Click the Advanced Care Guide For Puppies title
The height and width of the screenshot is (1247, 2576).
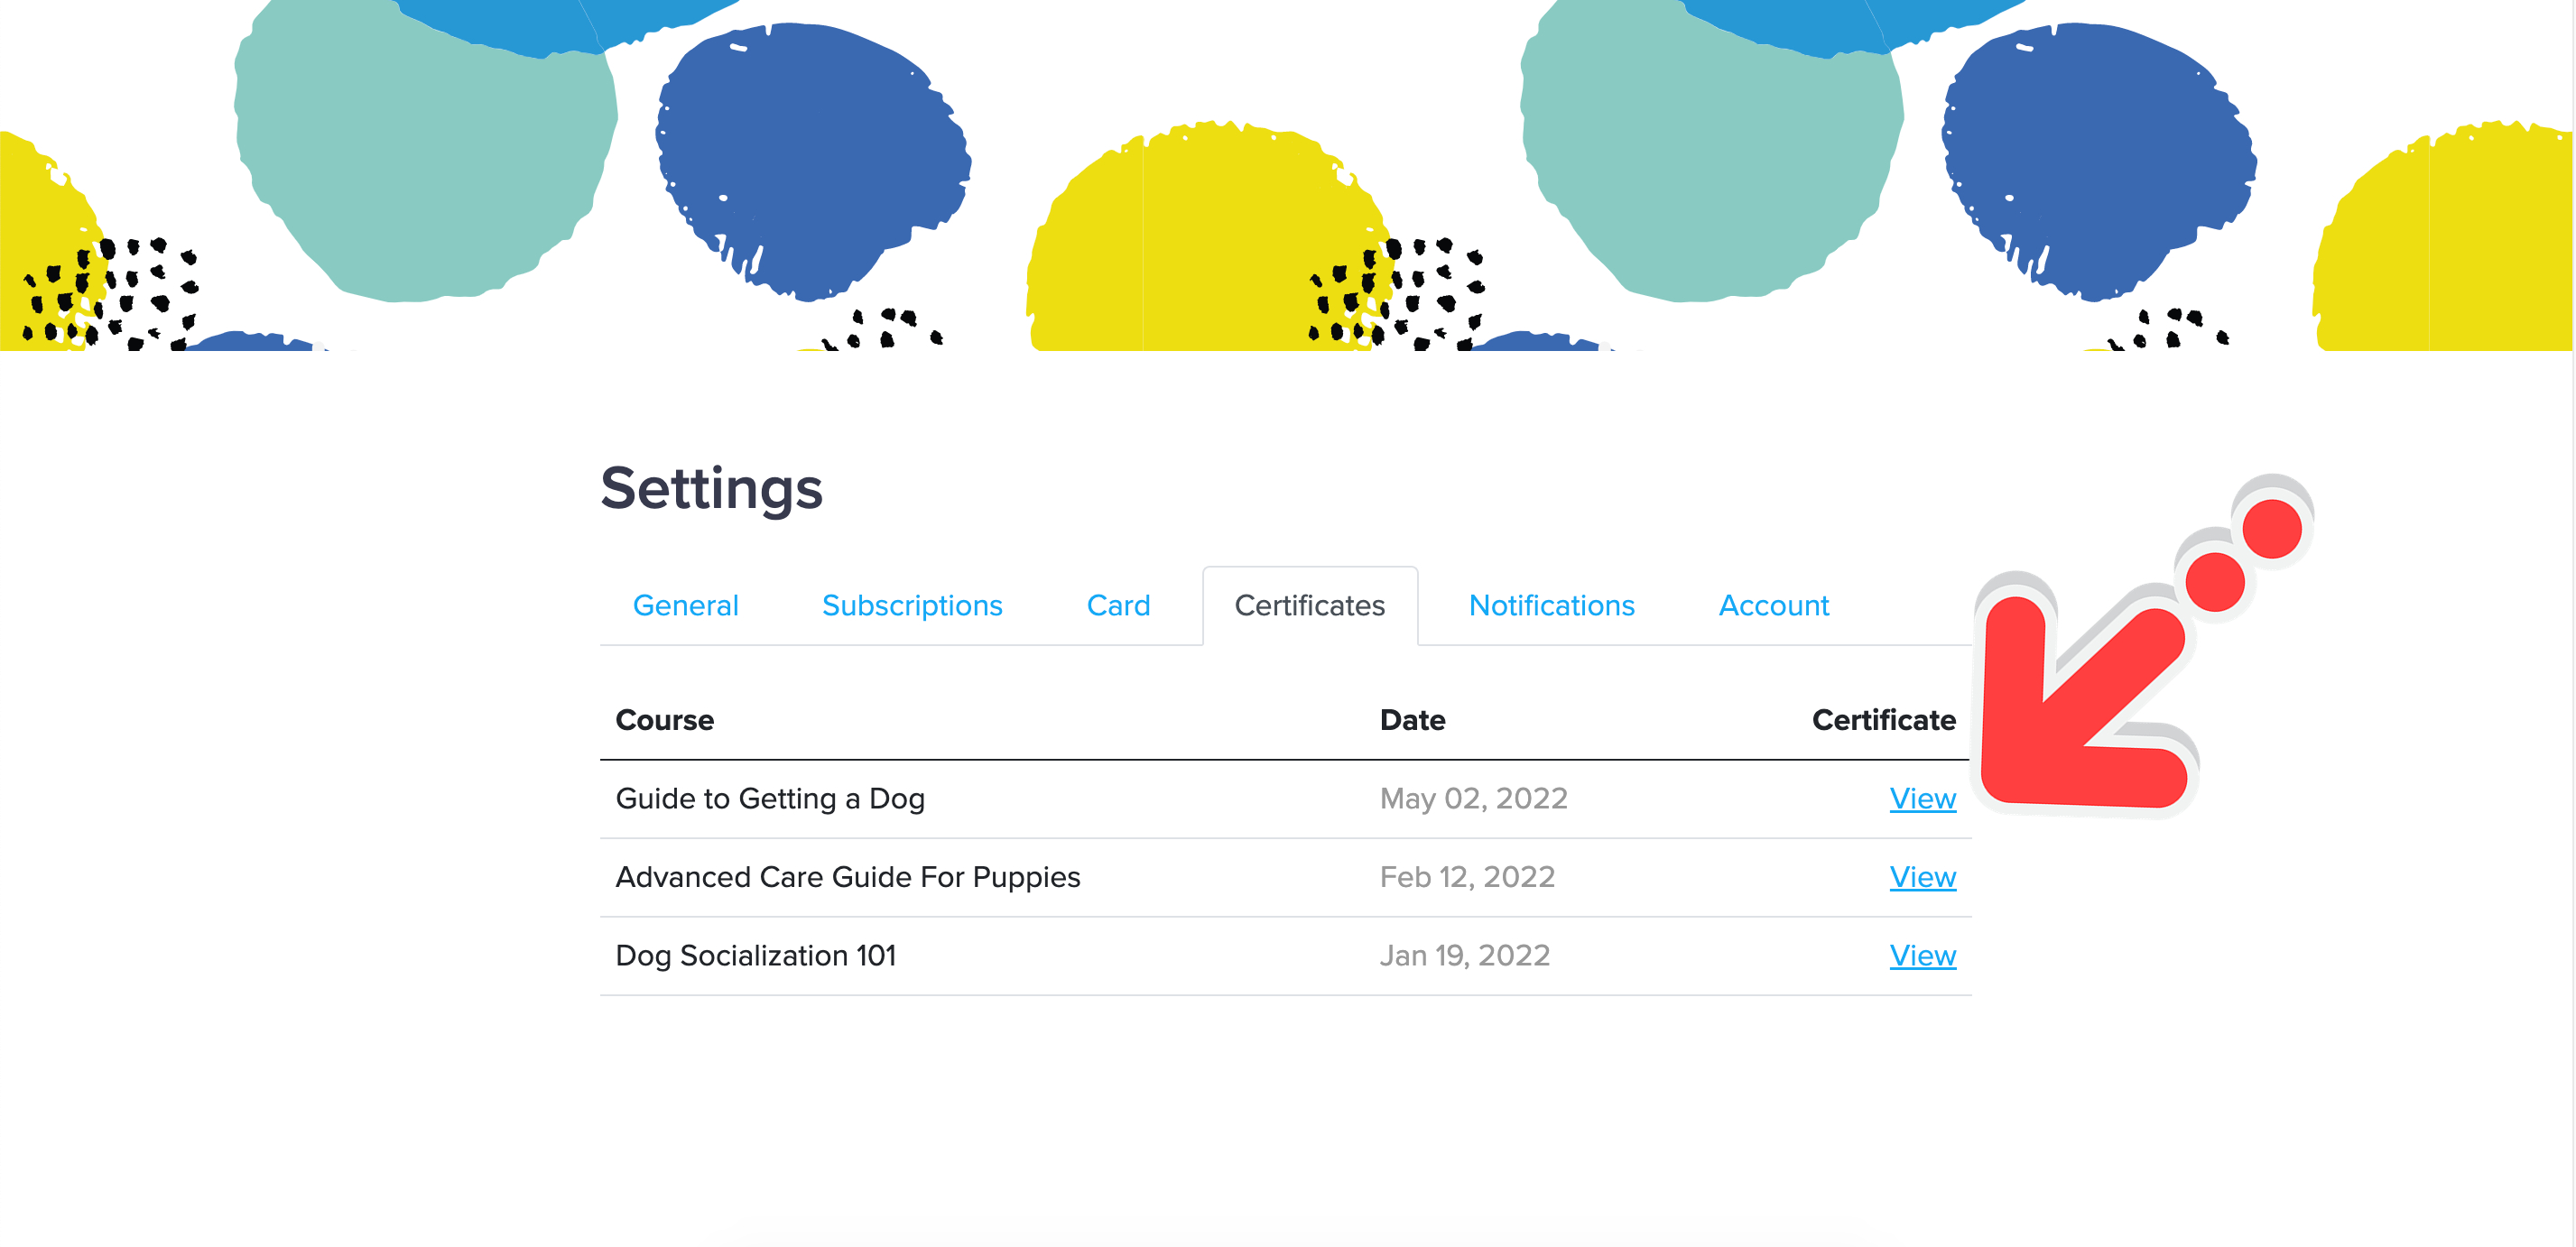tap(847, 876)
